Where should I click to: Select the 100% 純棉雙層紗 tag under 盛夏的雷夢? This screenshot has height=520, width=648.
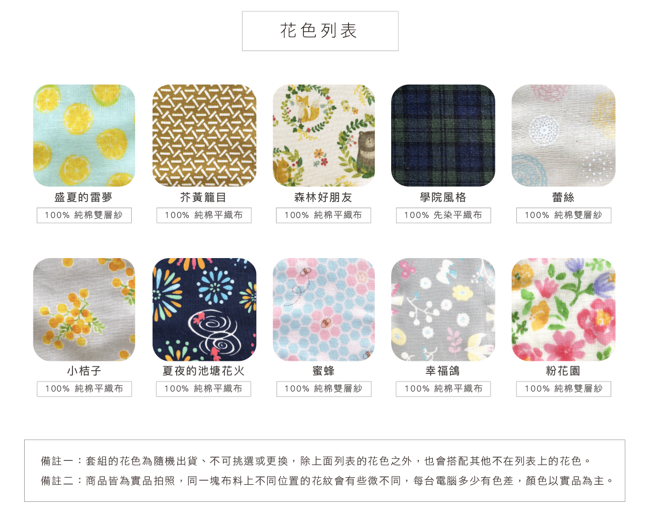click(84, 215)
